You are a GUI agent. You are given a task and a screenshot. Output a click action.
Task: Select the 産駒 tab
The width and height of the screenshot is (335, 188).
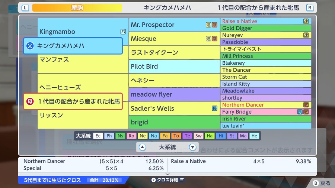[77, 8]
